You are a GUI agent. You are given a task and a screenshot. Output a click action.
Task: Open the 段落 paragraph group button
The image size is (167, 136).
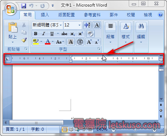(x=110, y=37)
